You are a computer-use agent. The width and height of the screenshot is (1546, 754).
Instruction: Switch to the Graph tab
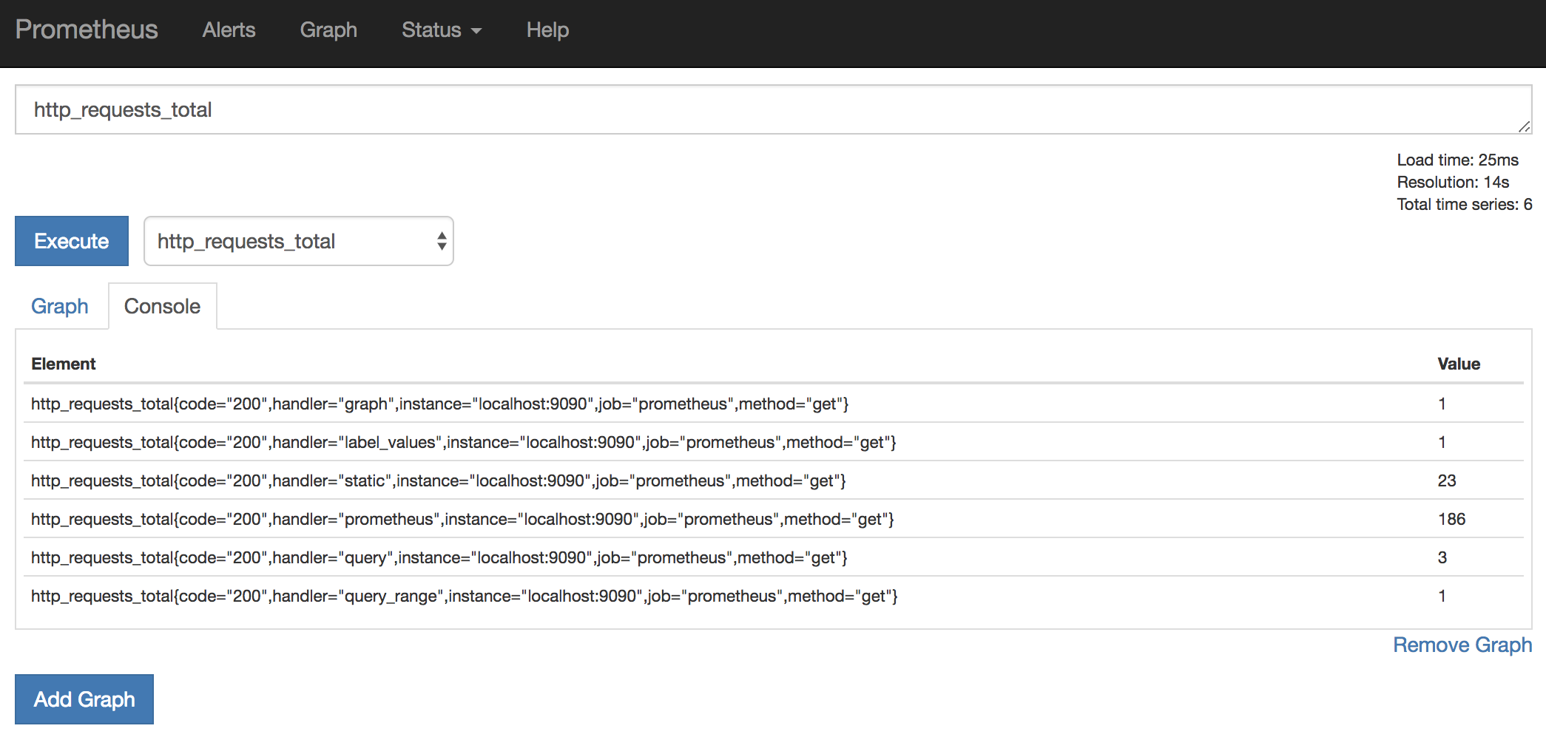point(60,306)
